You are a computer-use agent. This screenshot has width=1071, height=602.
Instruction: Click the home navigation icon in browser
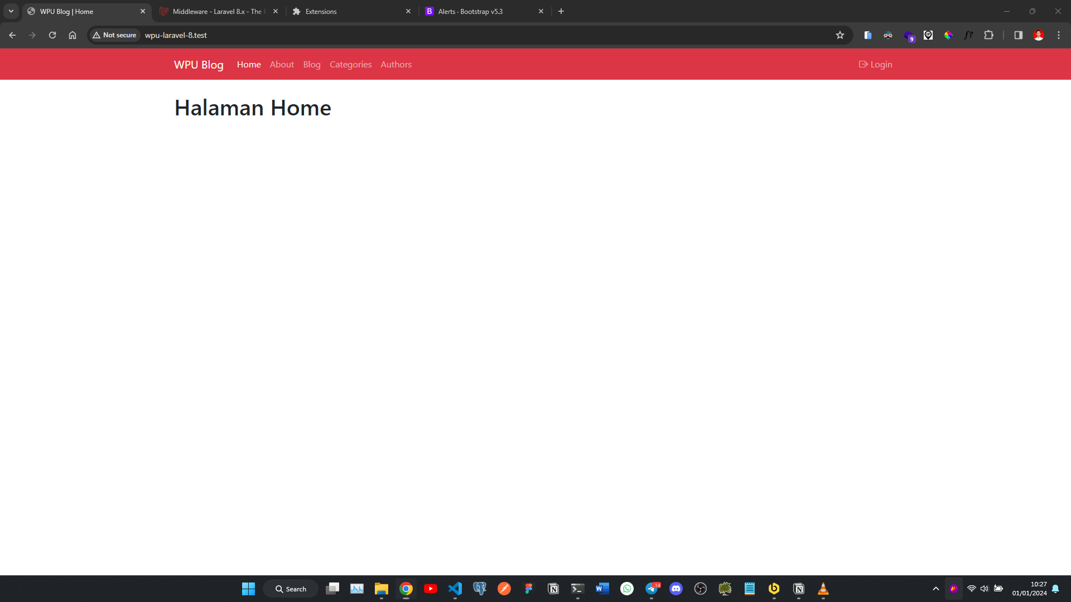pos(73,35)
